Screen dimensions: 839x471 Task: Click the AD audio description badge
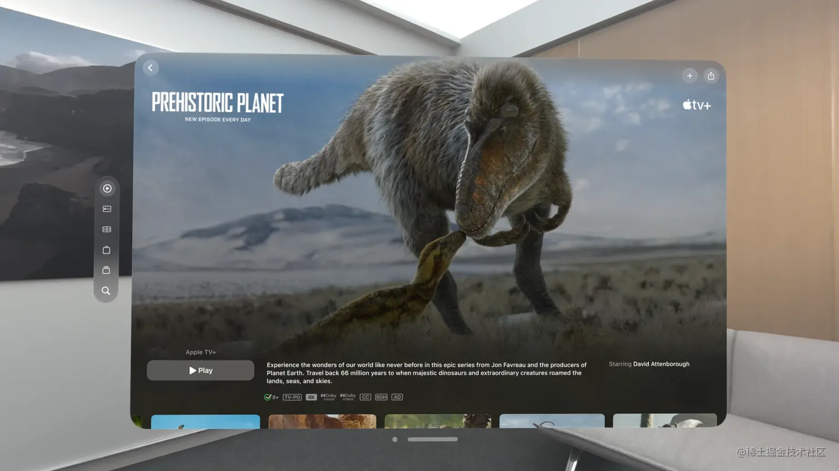coord(397,397)
